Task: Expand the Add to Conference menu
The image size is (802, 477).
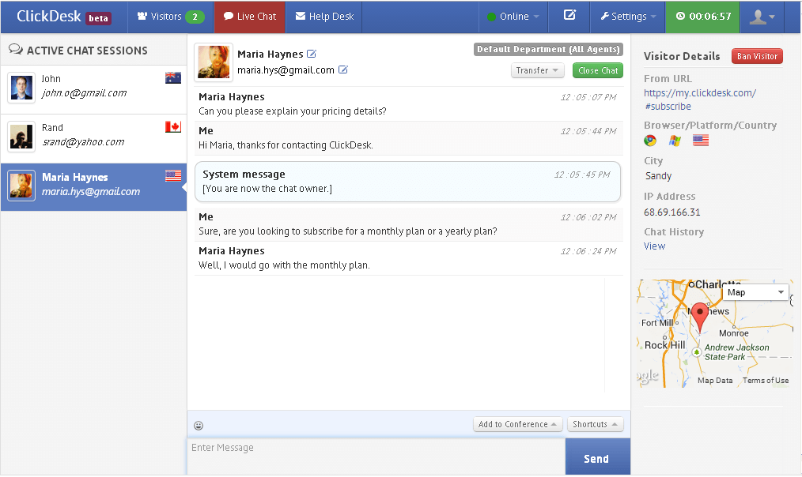Action: pyautogui.click(x=517, y=424)
